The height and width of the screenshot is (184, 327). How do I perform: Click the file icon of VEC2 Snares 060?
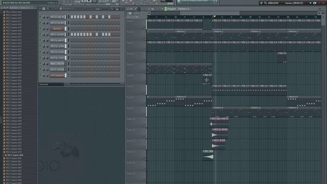[x=6, y=155]
